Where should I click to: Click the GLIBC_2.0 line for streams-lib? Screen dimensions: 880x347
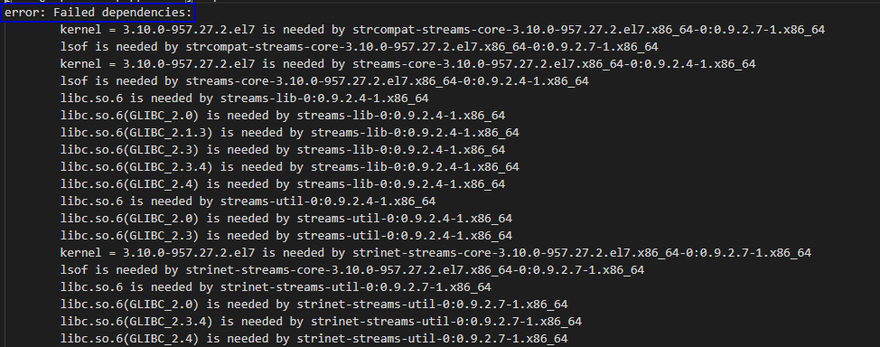(283, 116)
